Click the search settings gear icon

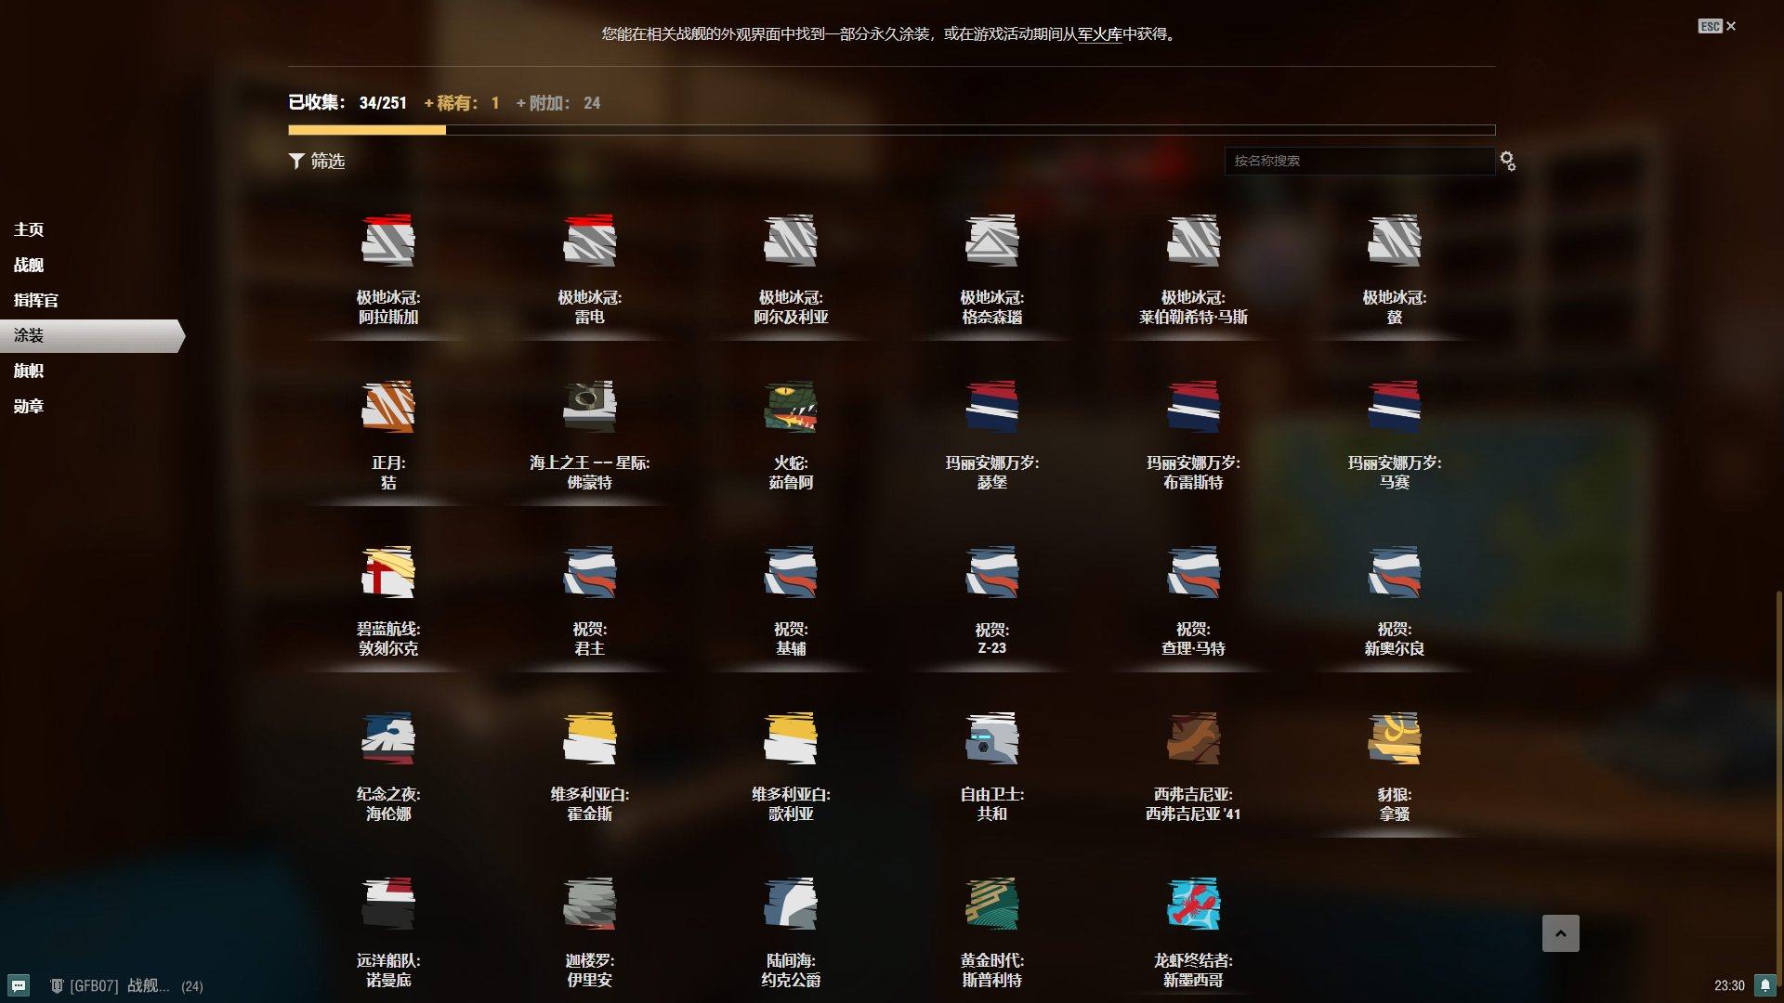click(1507, 161)
